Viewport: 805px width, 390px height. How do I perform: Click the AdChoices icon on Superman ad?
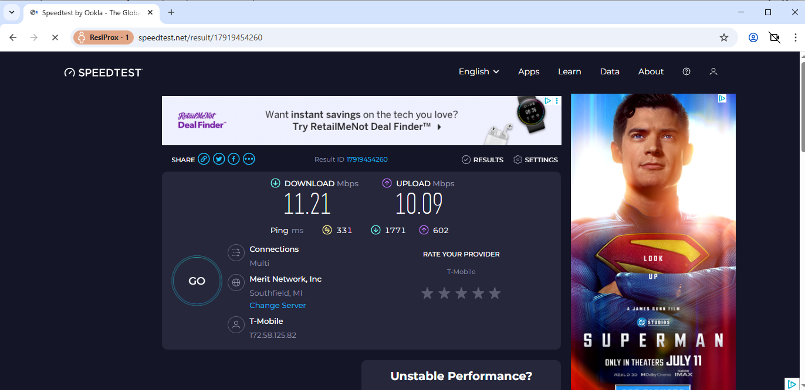point(723,98)
